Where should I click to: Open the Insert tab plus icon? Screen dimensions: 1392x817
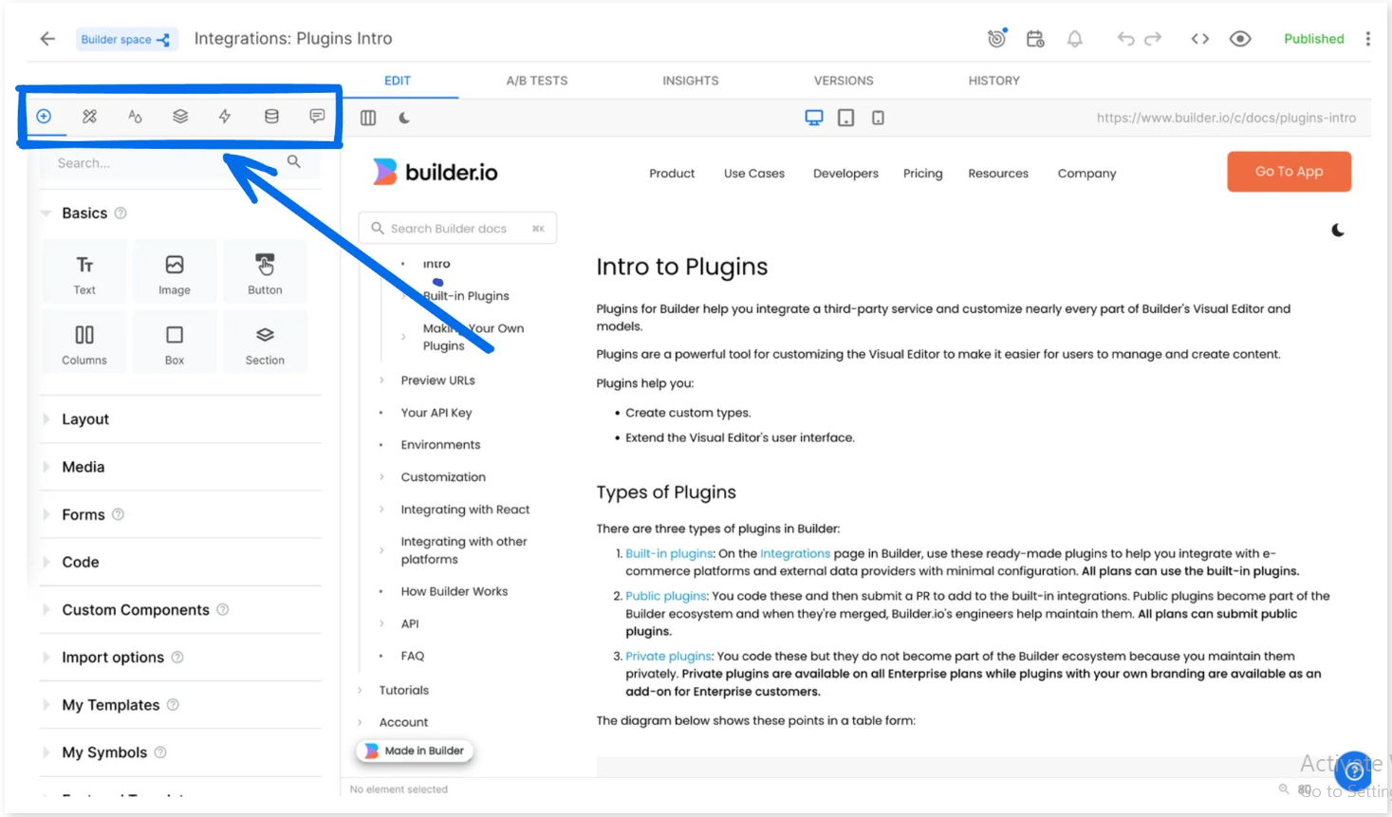point(44,116)
